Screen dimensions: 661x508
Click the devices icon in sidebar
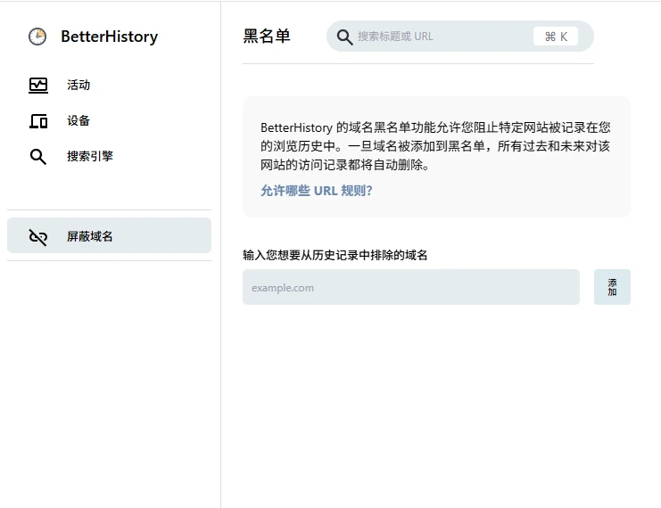[x=38, y=121]
